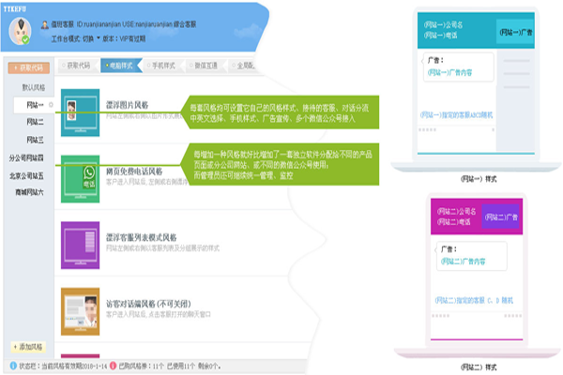Open the orange 访客对话编风格 thumbnail
This screenshot has width=563, height=375.
80,311
